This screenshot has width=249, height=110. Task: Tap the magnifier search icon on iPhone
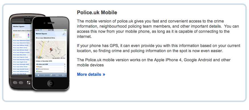point(64,34)
